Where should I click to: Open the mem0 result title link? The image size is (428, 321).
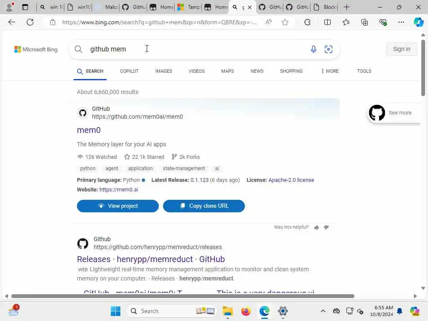pyautogui.click(x=89, y=130)
